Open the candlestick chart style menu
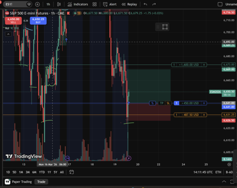The width and height of the screenshot is (237, 188). coord(59,4)
